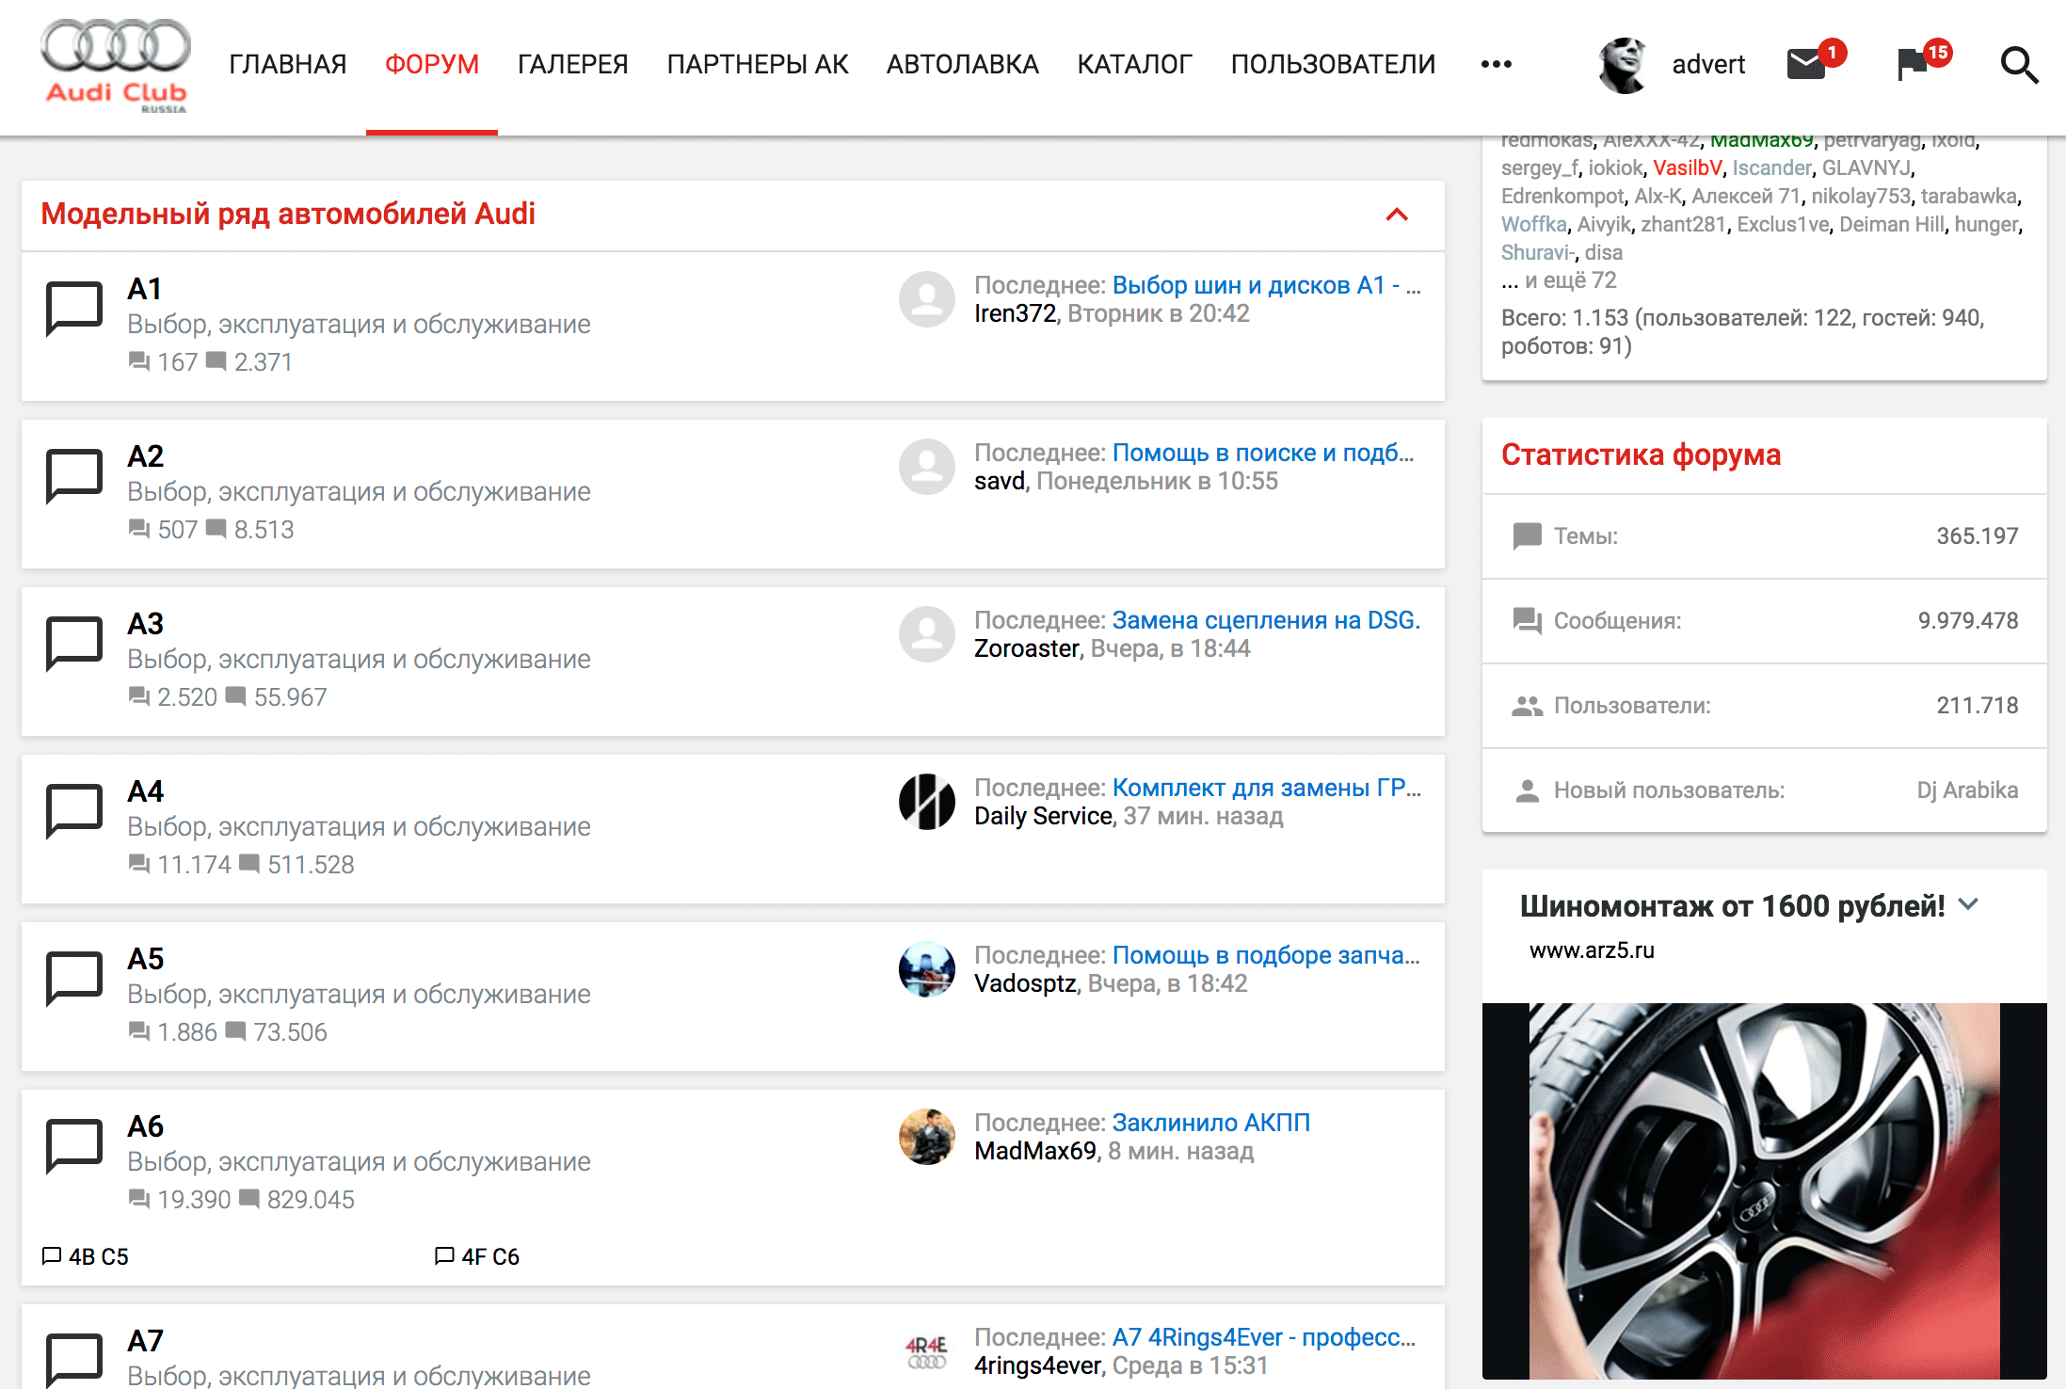2066x1389 pixels.
Task: Open the 4B C5 subforum link
Action: click(x=98, y=1256)
